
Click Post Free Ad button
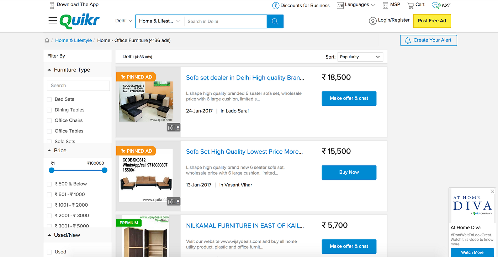pos(432,21)
